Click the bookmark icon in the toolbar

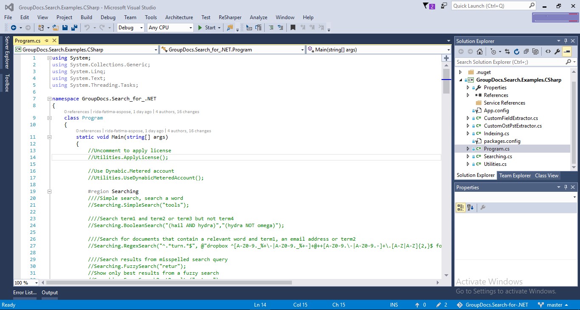[x=293, y=28]
